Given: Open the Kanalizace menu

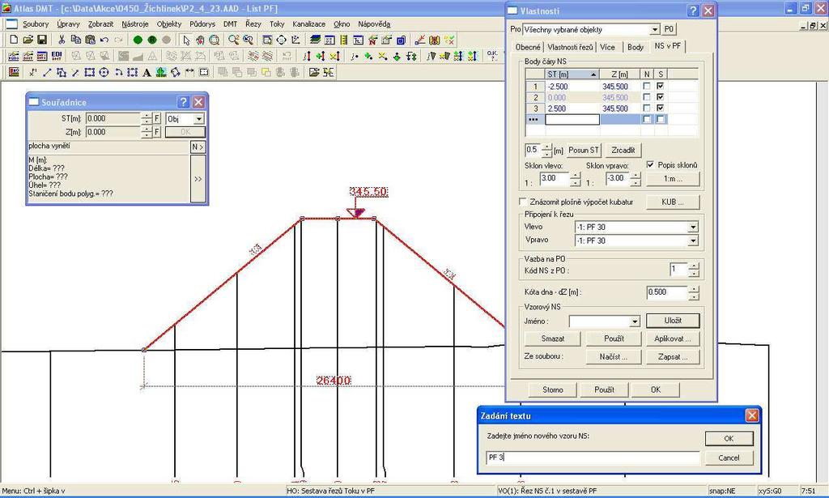Looking at the screenshot, I should tap(308, 24).
